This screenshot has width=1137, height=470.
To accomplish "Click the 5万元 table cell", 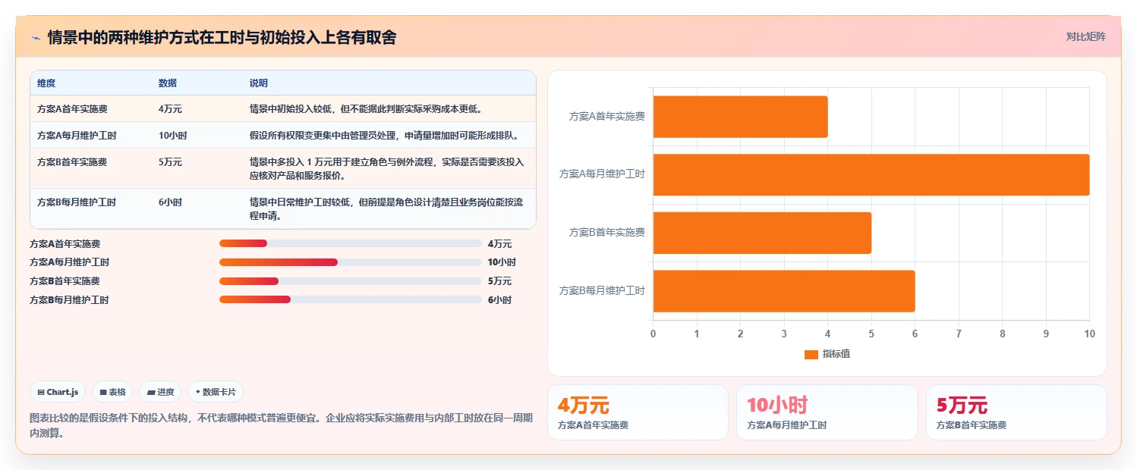I will 170,161.
